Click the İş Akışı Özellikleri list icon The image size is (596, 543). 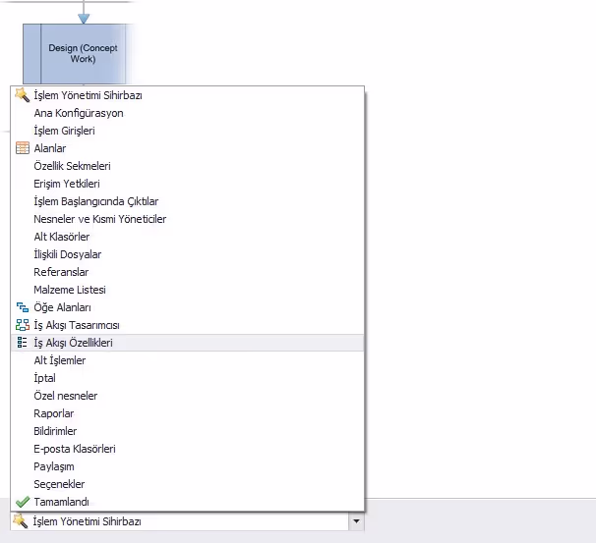coord(23,343)
